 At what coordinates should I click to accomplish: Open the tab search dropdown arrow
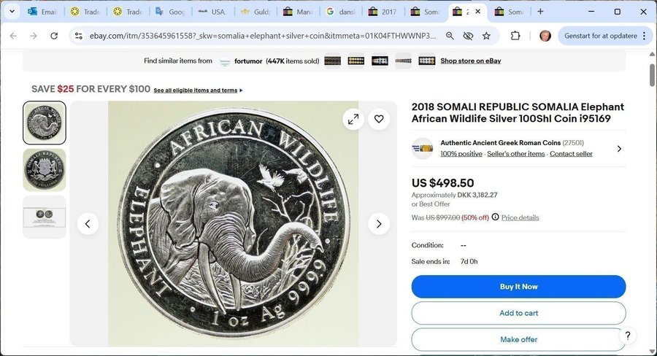tap(12, 12)
